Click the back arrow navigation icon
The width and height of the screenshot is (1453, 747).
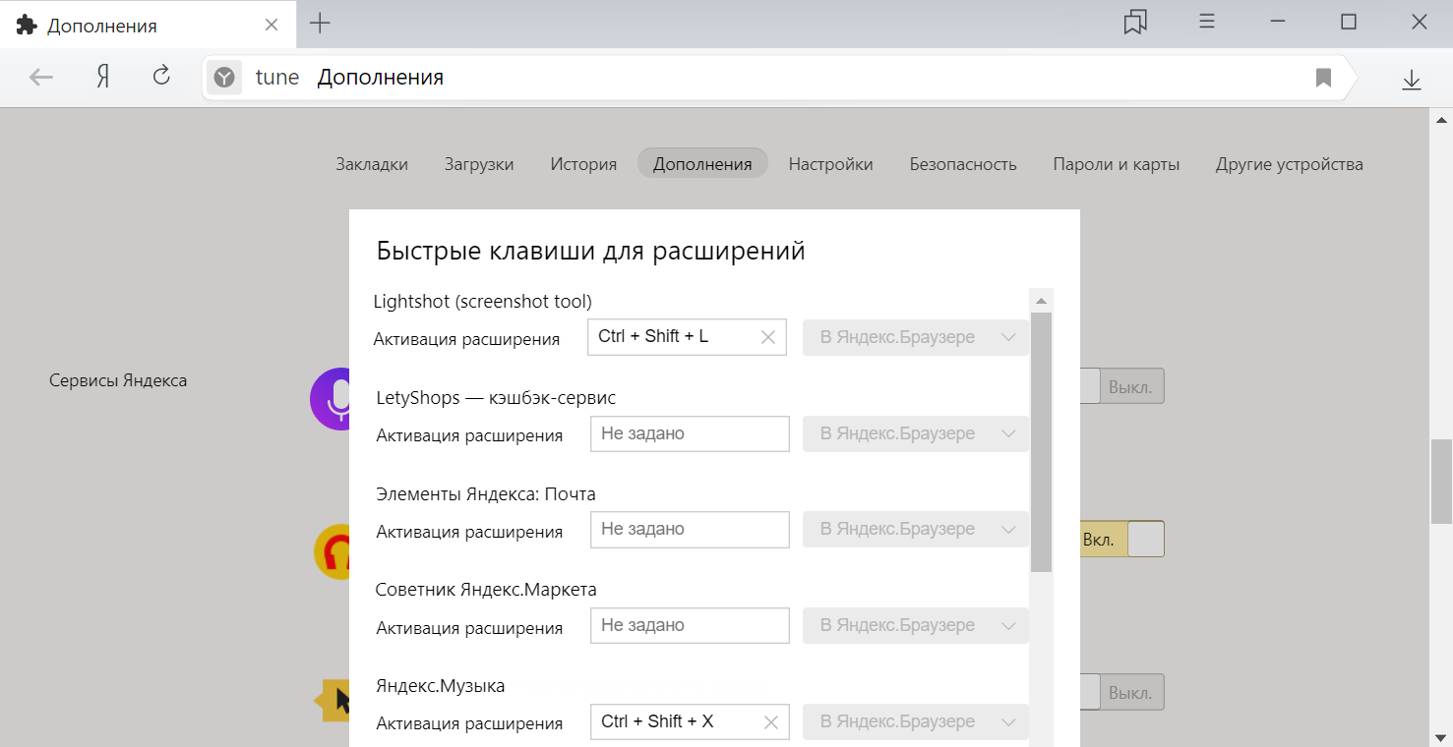click(x=40, y=78)
